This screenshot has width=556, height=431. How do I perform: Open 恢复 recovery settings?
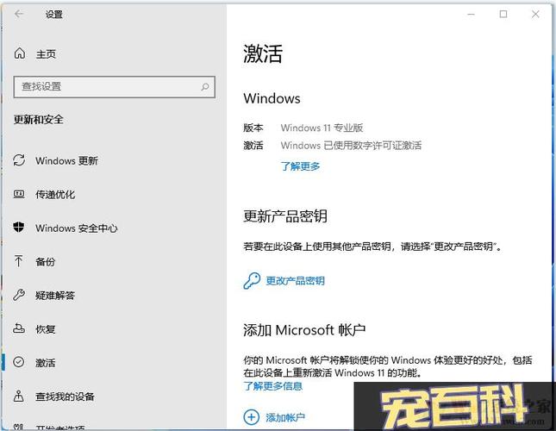(x=46, y=329)
